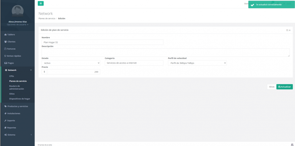Expand the Sistema menu chevron
The image size is (295, 146).
[31, 135]
